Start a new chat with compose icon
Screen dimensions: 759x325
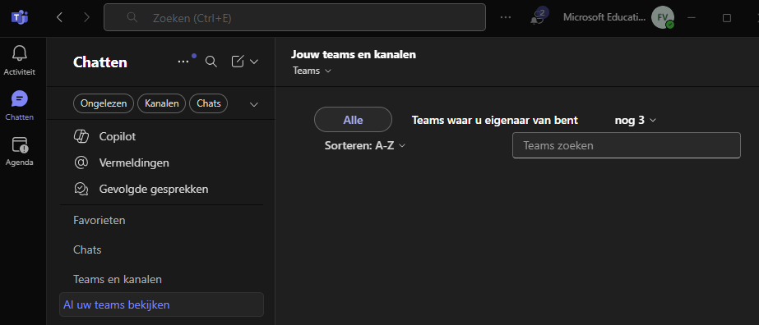[237, 62]
